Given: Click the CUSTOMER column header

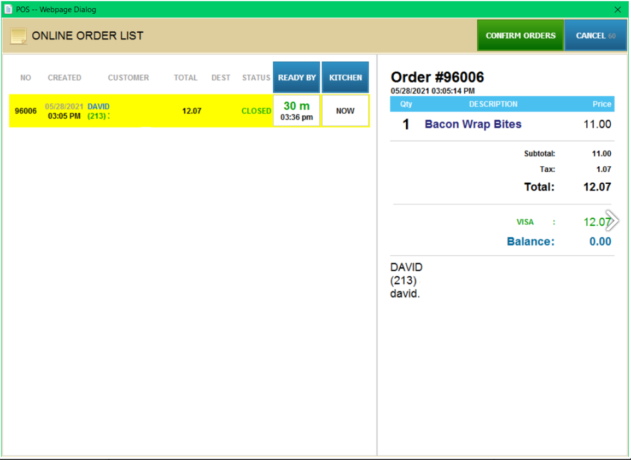Looking at the screenshot, I should 128,78.
